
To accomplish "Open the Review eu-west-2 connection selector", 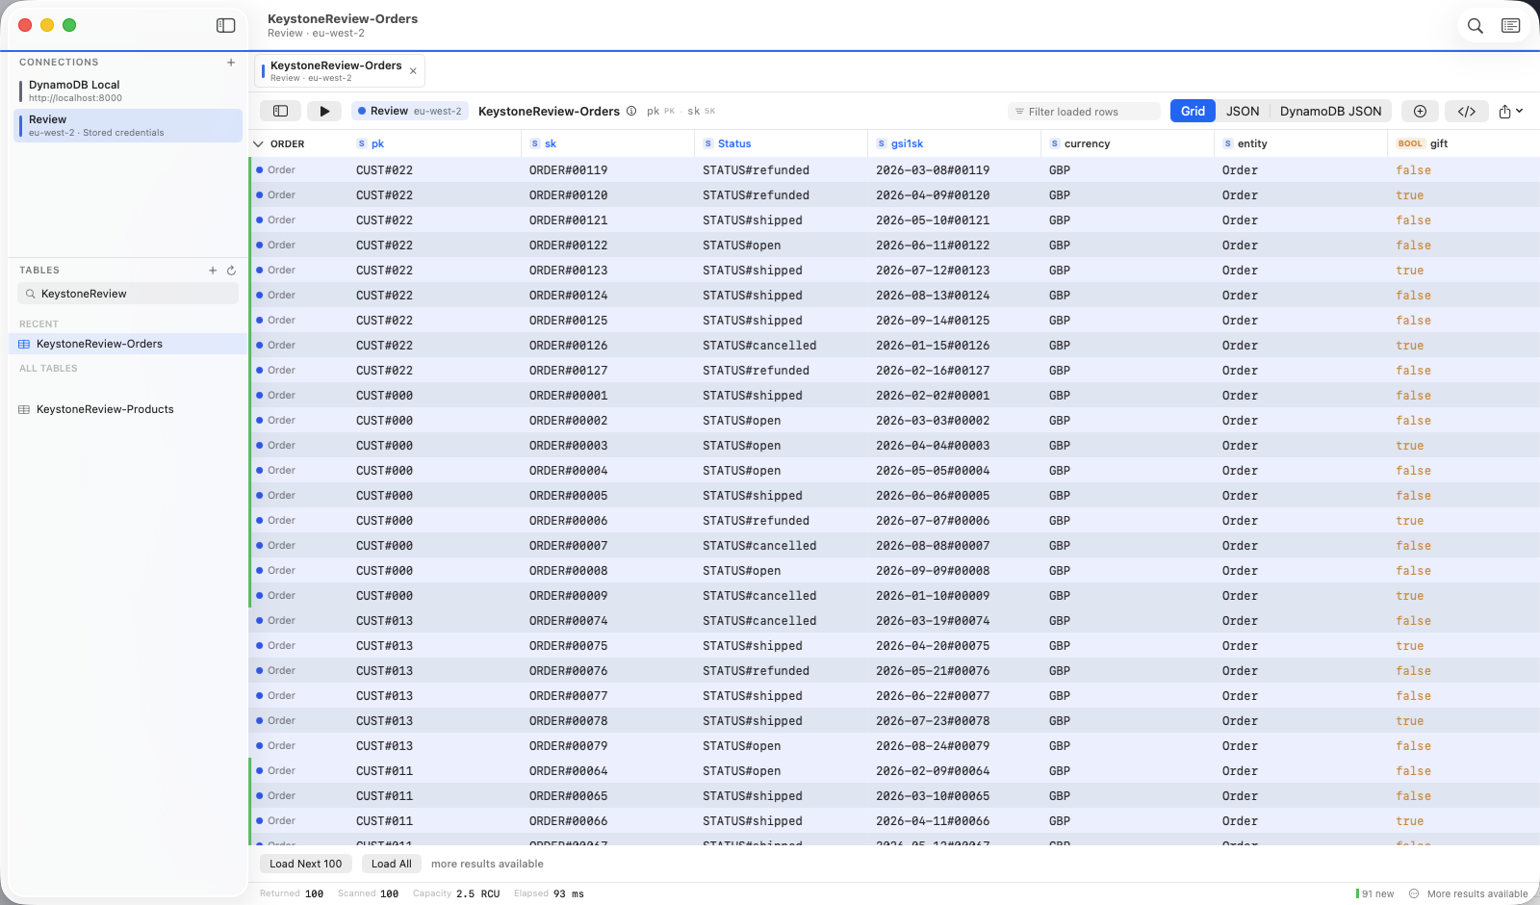I will (409, 112).
